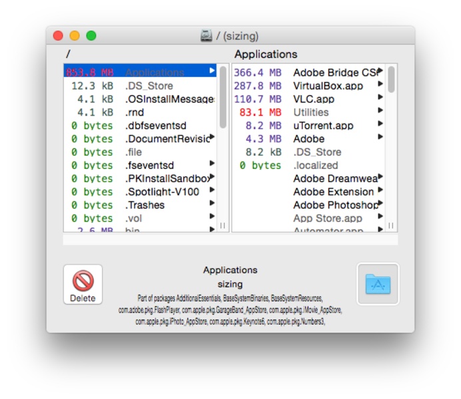Expand arrow beside .vol

tap(212, 216)
